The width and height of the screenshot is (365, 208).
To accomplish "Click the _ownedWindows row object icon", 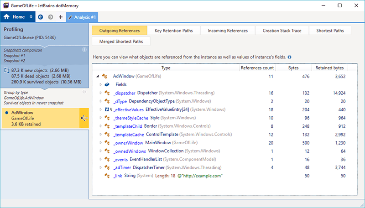I will coord(107,151).
